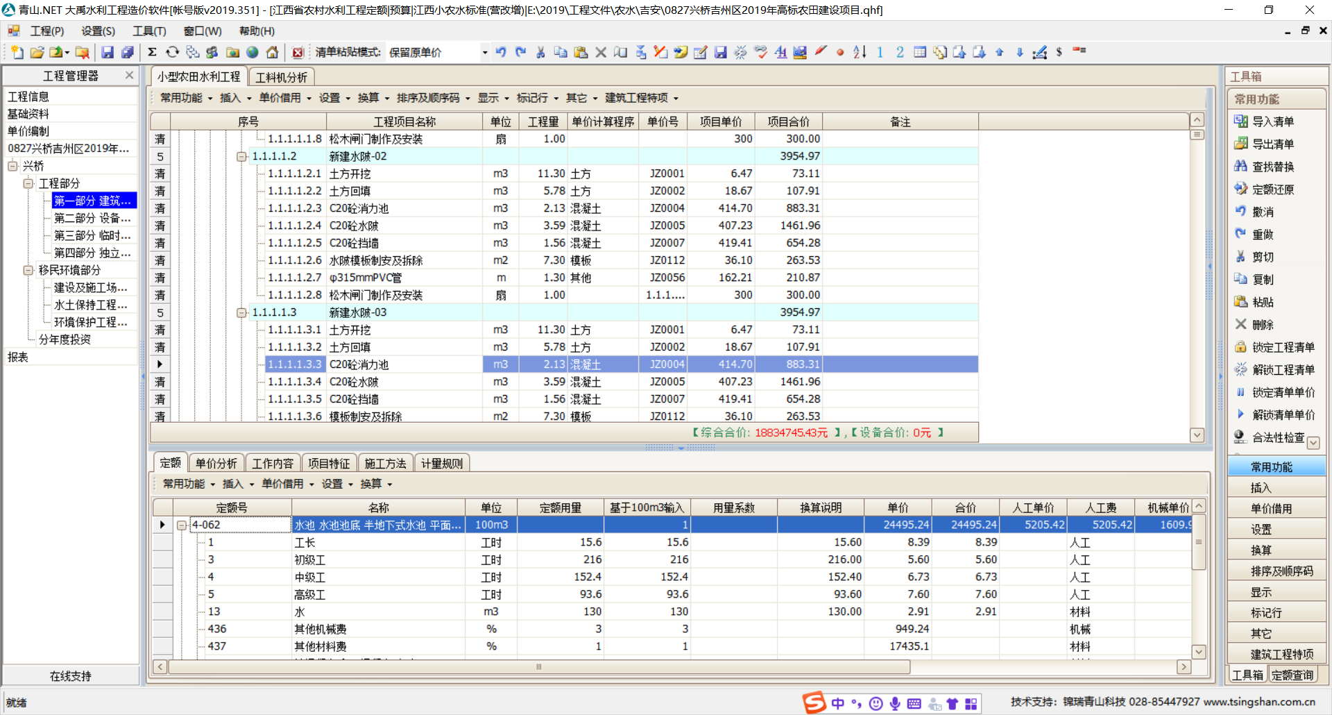
Task: Click the blue up arrow toolbar icon
Action: click(x=1000, y=52)
